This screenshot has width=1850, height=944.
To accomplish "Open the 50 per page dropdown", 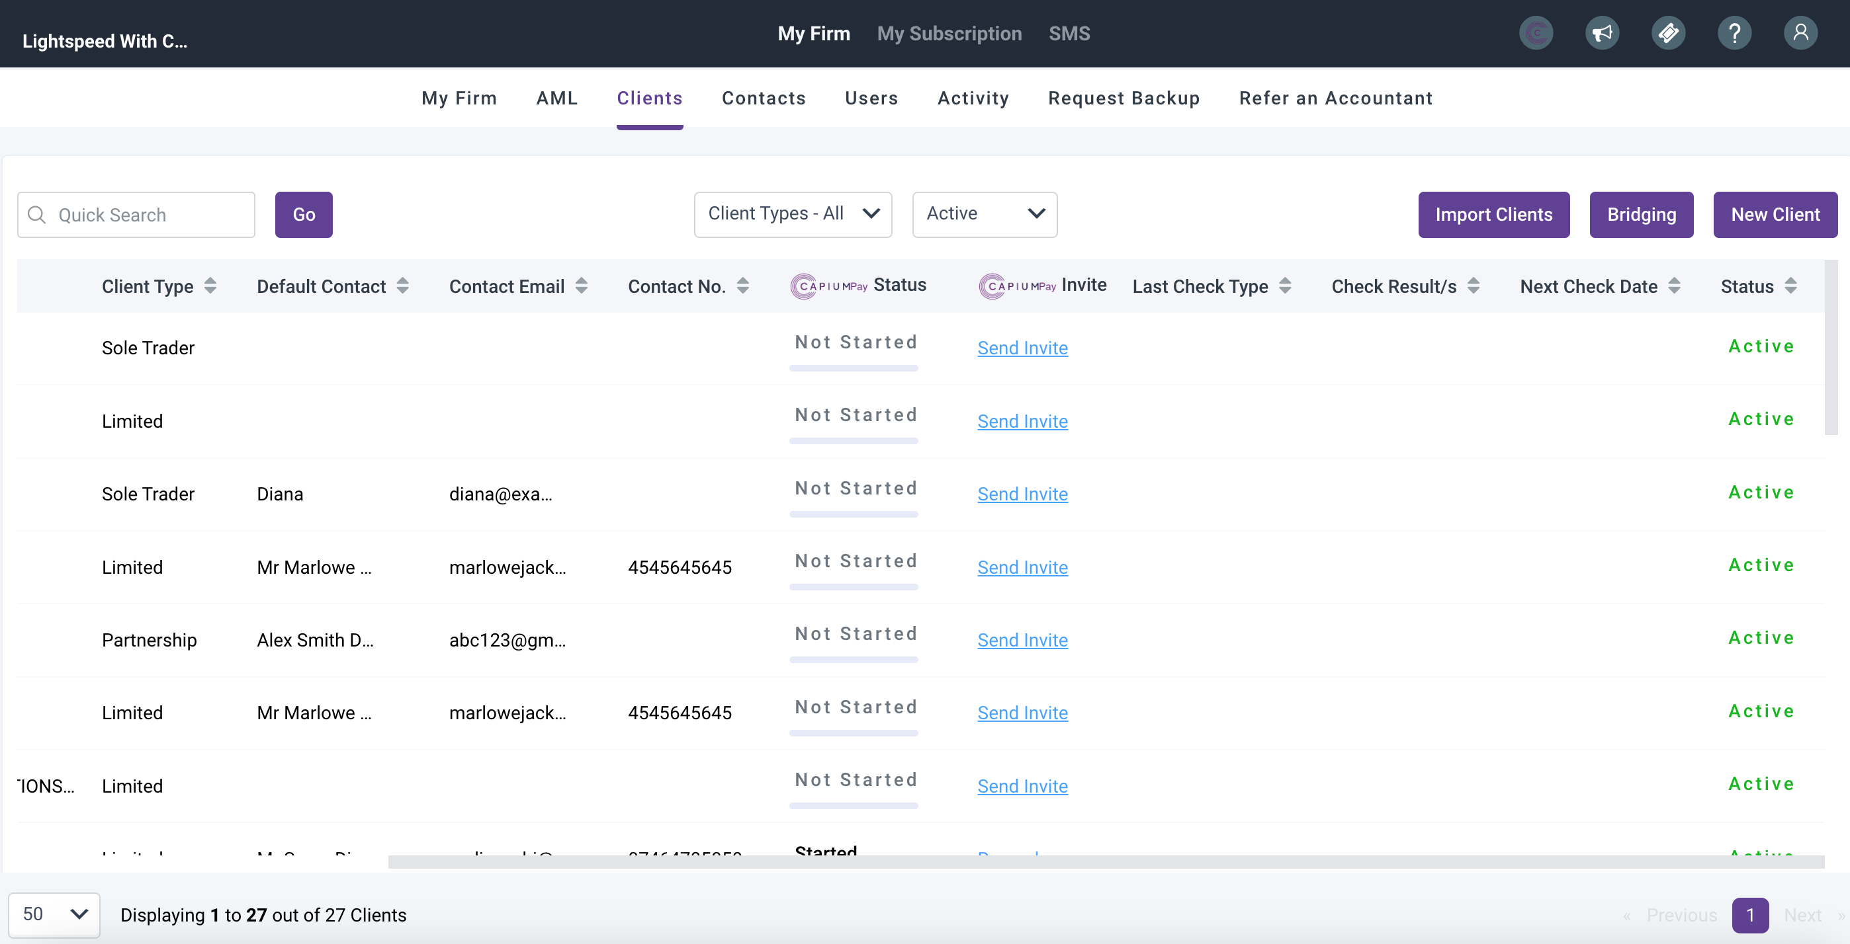I will coord(54,914).
